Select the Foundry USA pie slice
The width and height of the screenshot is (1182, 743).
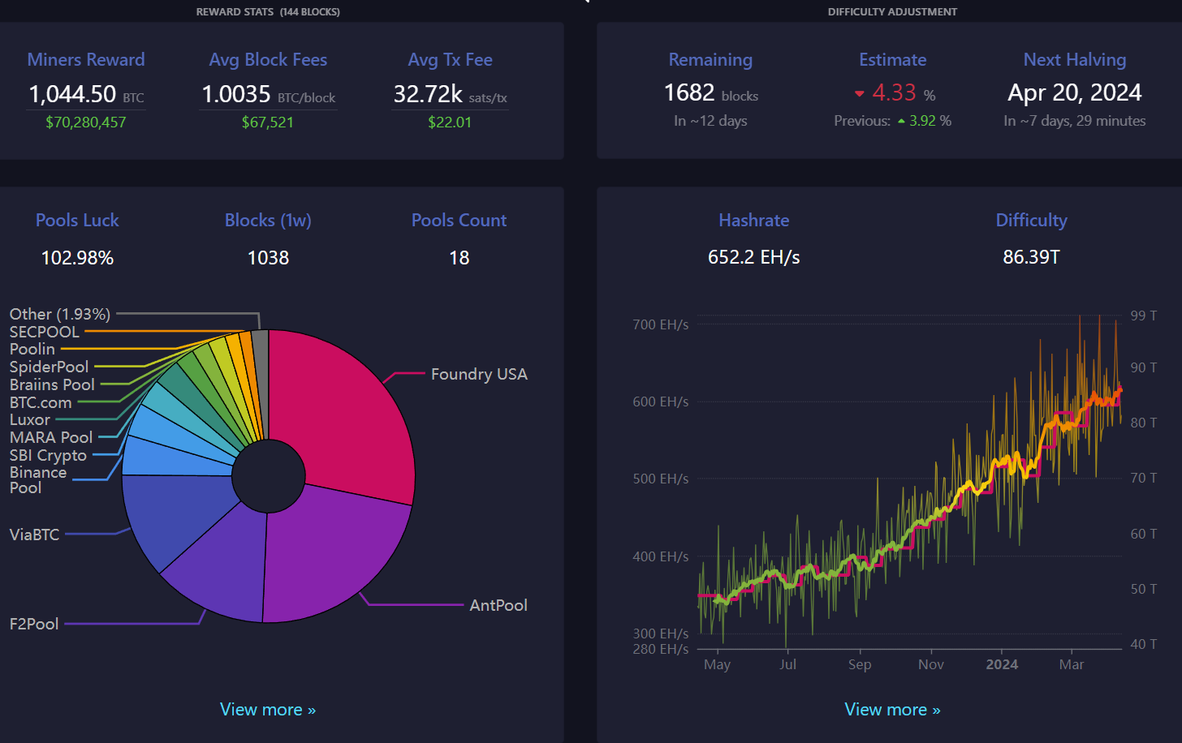(x=345, y=414)
